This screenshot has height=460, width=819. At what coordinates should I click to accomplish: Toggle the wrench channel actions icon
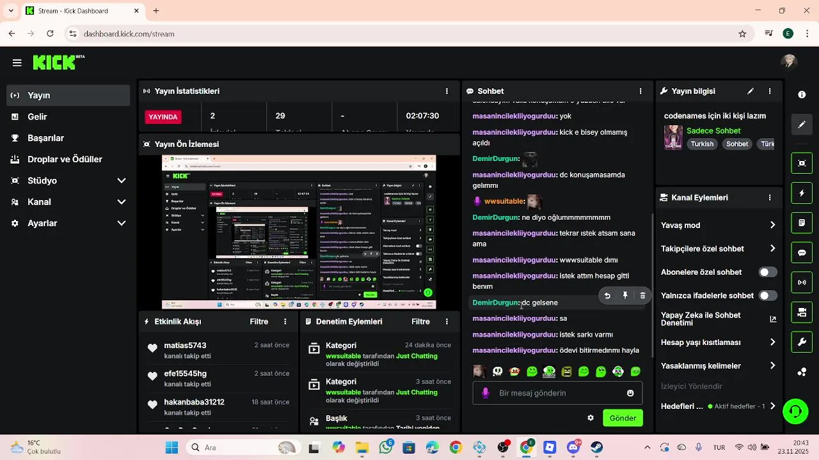pos(802,342)
